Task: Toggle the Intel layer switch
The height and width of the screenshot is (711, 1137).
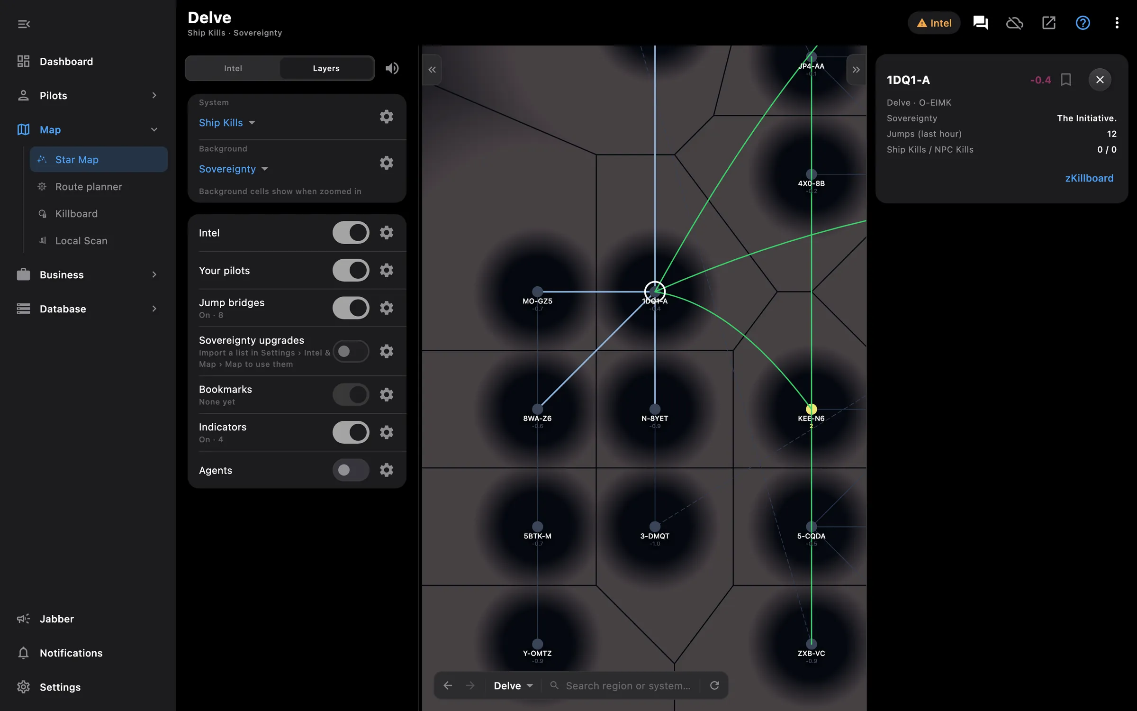Action: [x=351, y=232]
